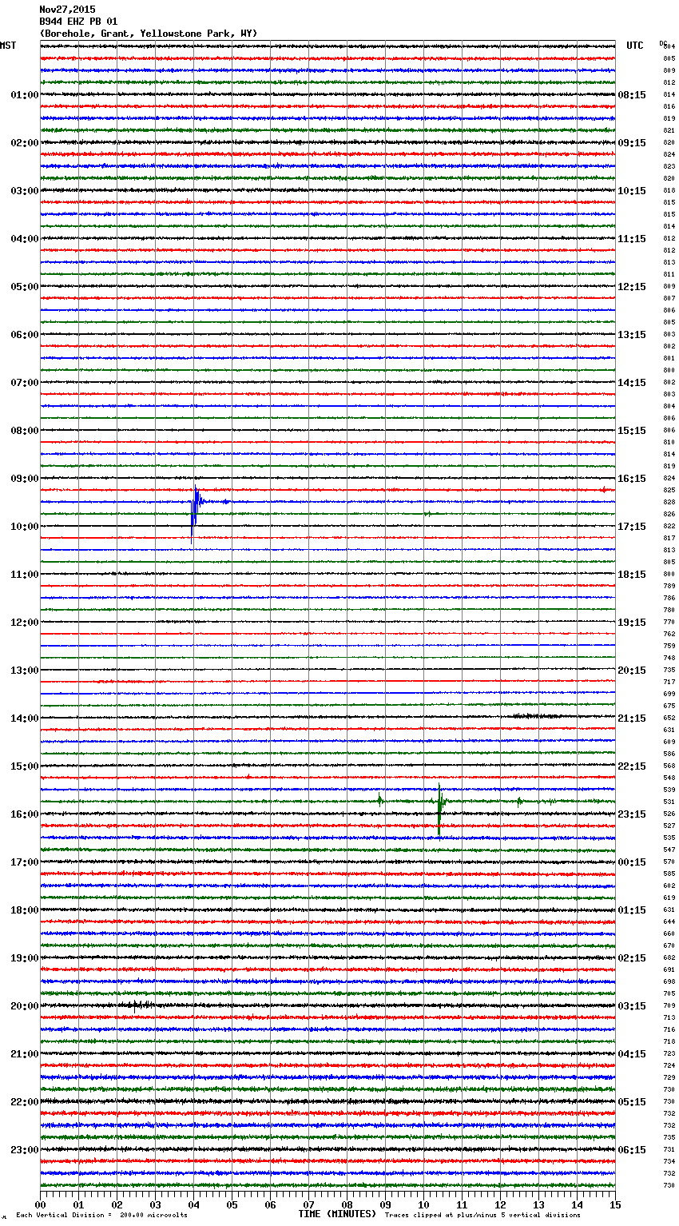This screenshot has height=1226, width=679.
Task: Click the black signal burst on the 20:00 trace
Action: pyautogui.click(x=141, y=1005)
